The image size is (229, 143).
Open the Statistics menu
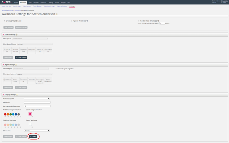click(43, 2)
